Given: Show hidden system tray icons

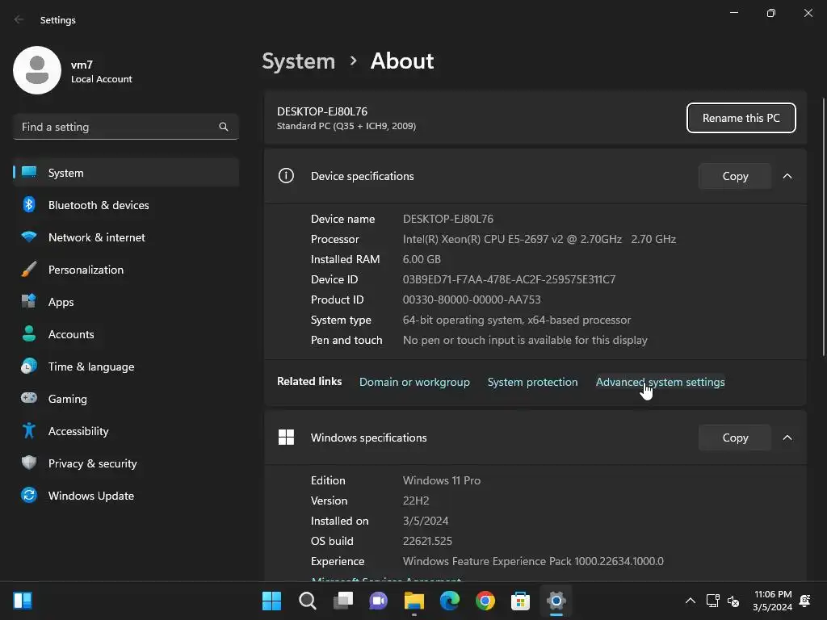Looking at the screenshot, I should coord(690,601).
